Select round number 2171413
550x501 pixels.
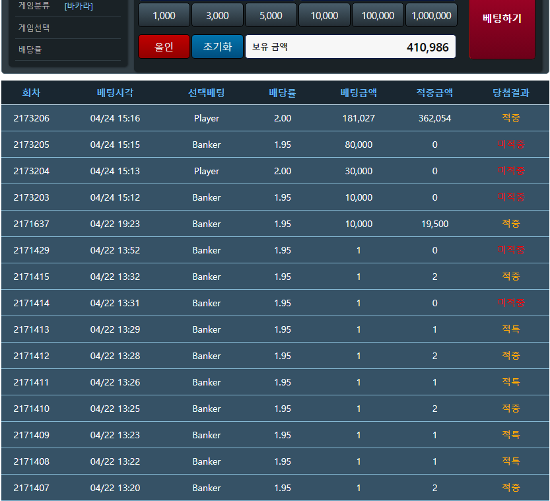click(31, 329)
